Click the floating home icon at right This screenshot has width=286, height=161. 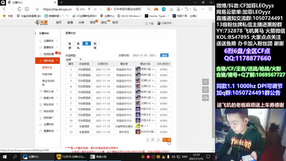point(205,90)
